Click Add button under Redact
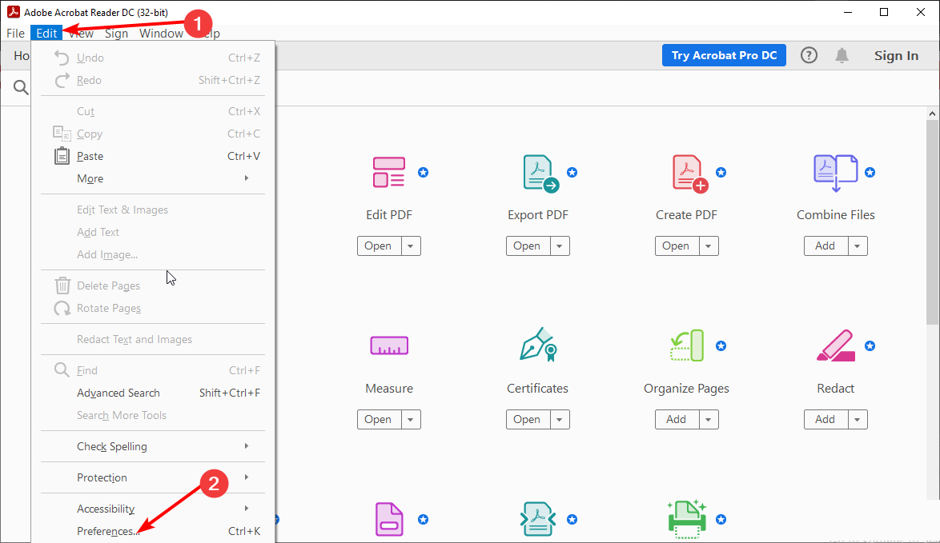 click(x=826, y=420)
